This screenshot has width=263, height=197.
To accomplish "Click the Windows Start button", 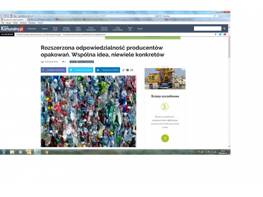I will tap(3, 152).
